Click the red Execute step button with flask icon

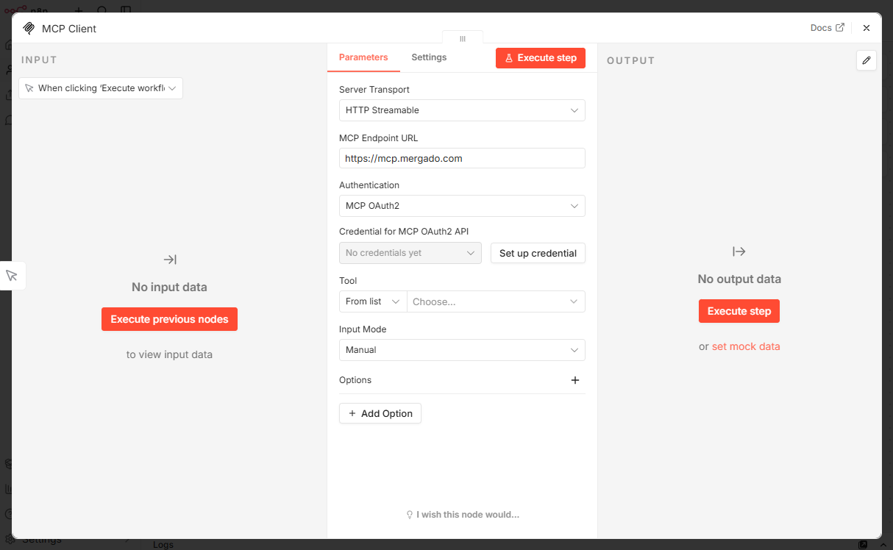(541, 58)
